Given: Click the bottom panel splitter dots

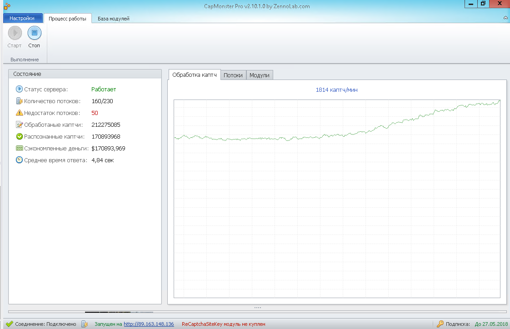Looking at the screenshot, I should click(257, 308).
